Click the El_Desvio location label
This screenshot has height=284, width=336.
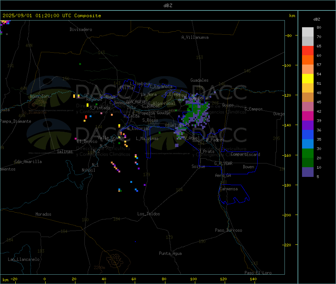tap(87, 141)
